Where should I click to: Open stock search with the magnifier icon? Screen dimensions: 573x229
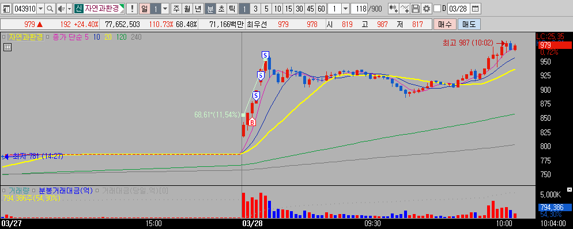click(50, 9)
